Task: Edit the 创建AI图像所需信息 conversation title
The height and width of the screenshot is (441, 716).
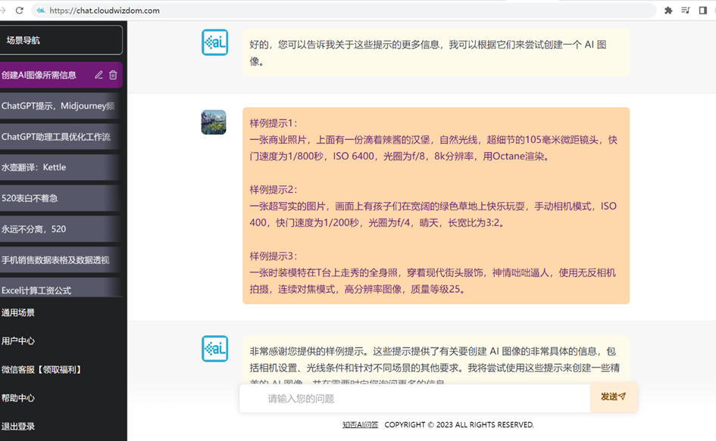Action: click(x=98, y=75)
